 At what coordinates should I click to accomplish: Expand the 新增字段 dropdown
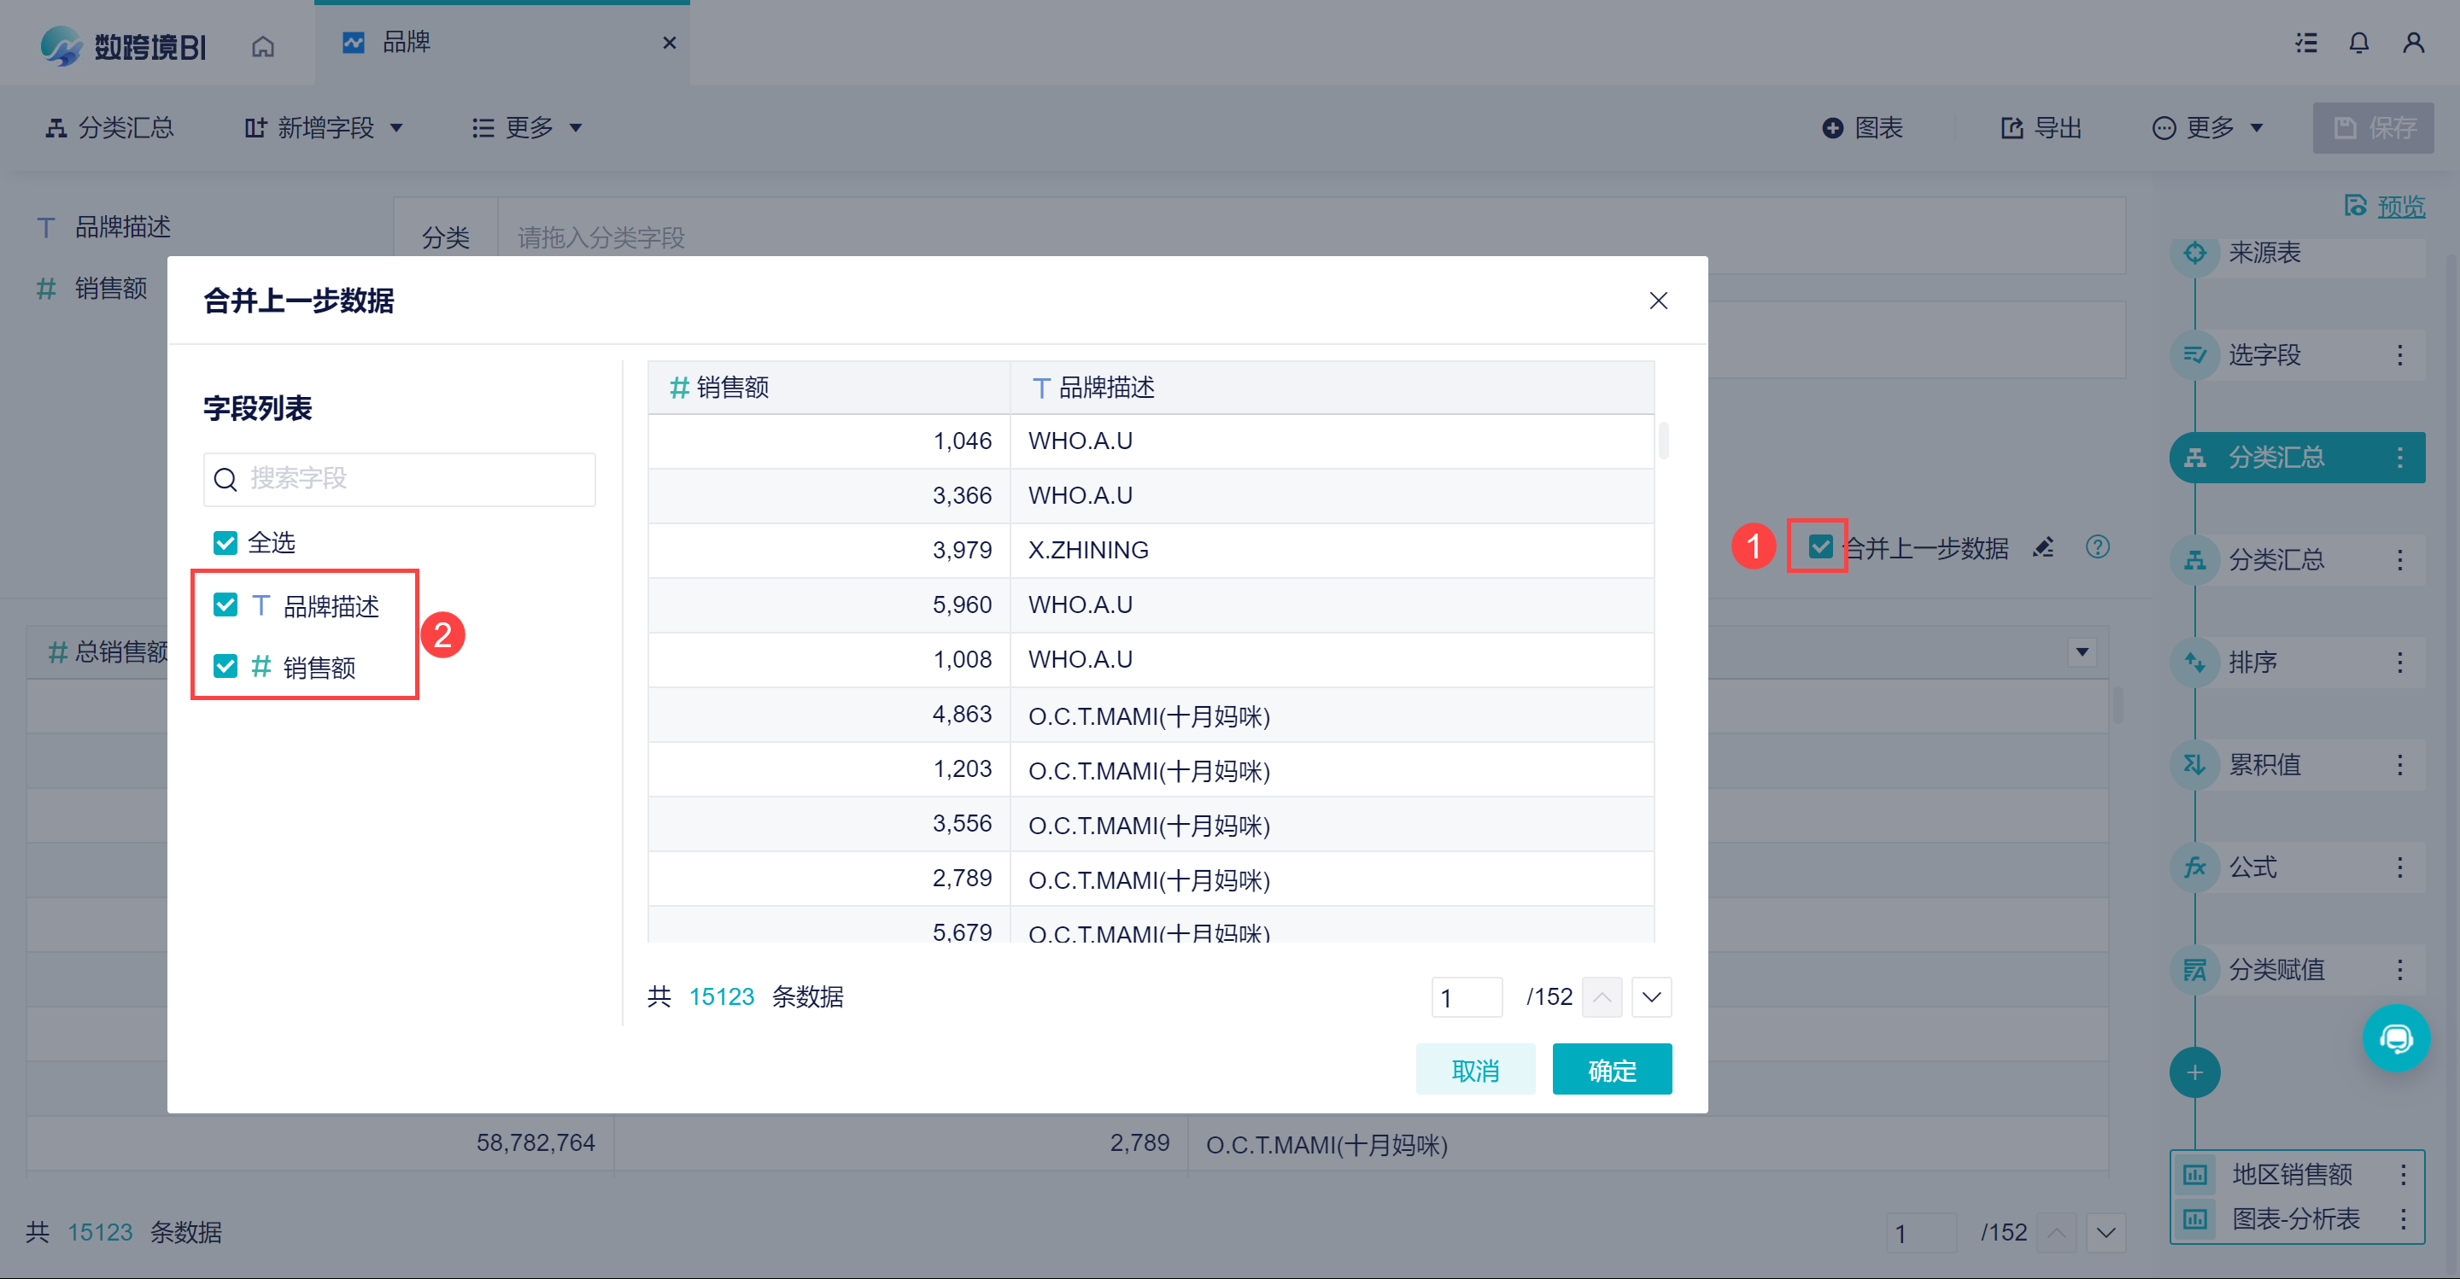click(x=325, y=128)
